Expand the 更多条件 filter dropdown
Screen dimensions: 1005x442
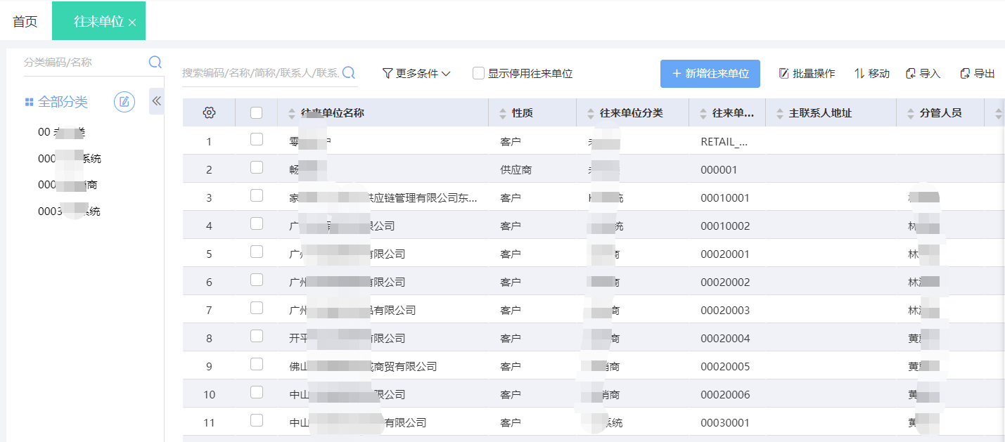click(416, 73)
